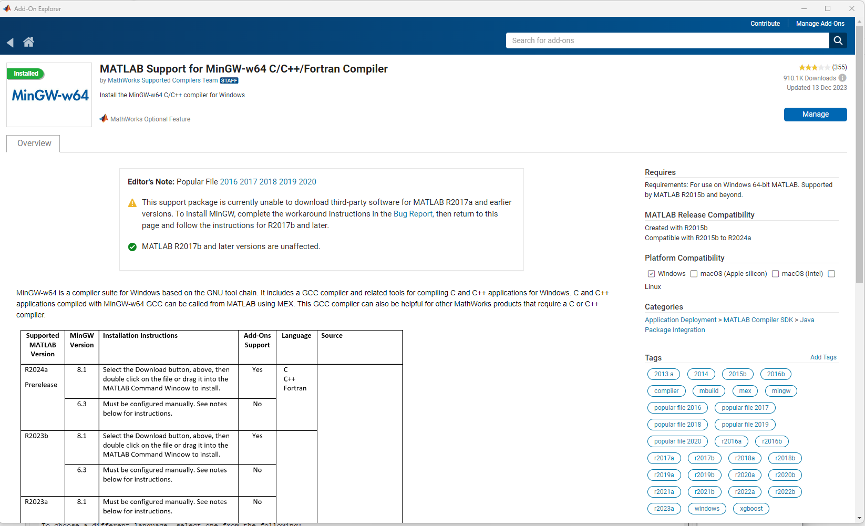Select the 'r2019a' tag
Screen dimensions: 865x526
pyautogui.click(x=664, y=475)
